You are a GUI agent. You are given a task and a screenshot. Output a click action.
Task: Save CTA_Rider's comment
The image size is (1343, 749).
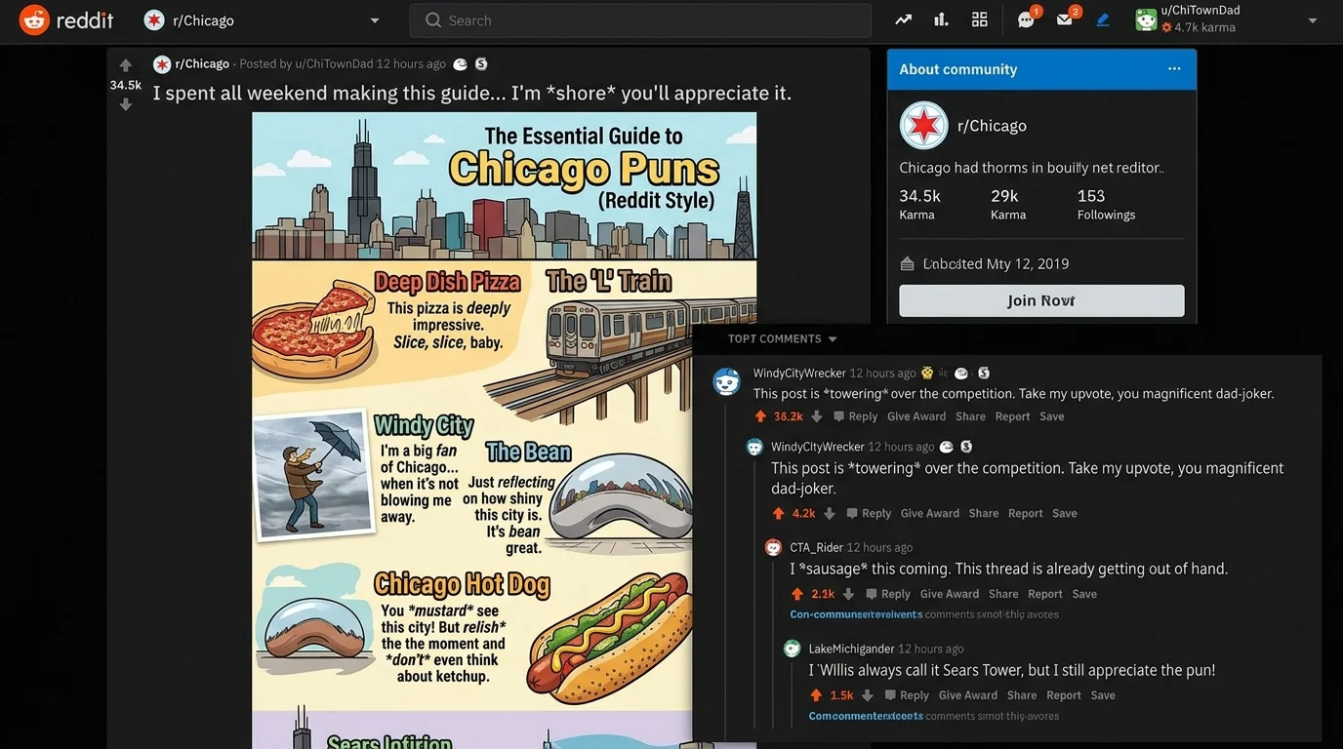tap(1084, 594)
